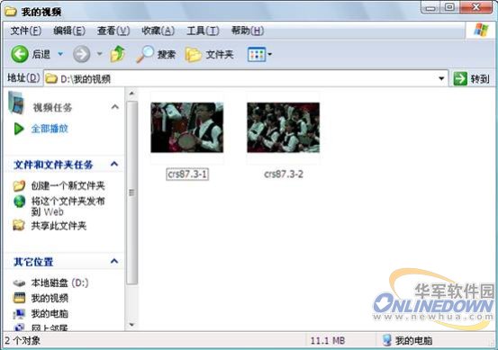This screenshot has height=350, width=498.
Task: Click the shared folder icon in task pane
Action: [x=19, y=225]
